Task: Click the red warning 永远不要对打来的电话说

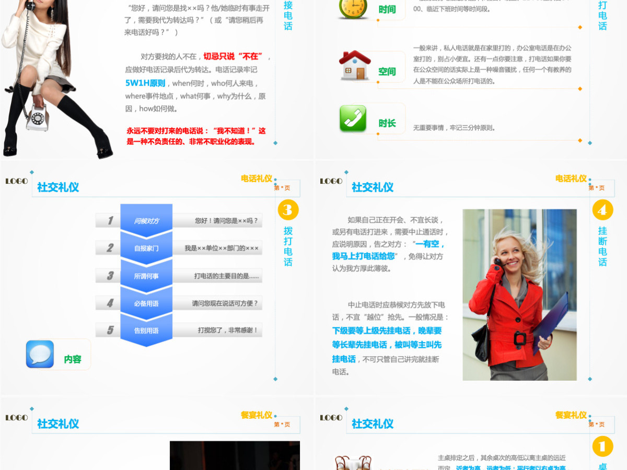Action: [x=196, y=136]
